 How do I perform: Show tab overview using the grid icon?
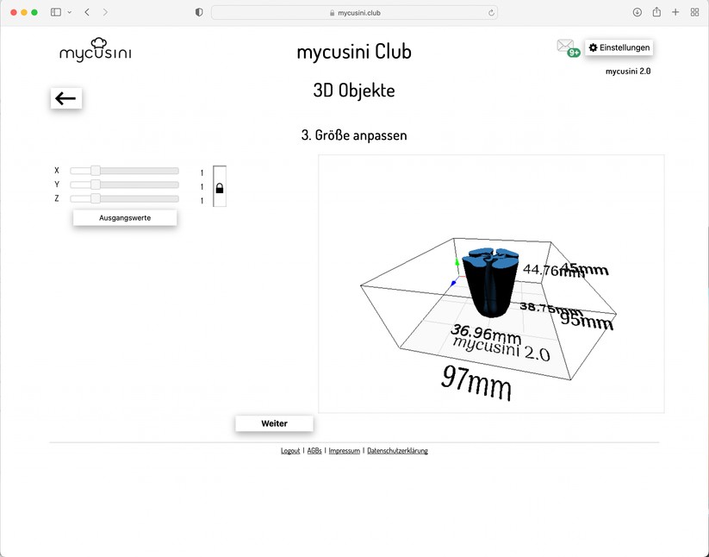click(x=694, y=12)
